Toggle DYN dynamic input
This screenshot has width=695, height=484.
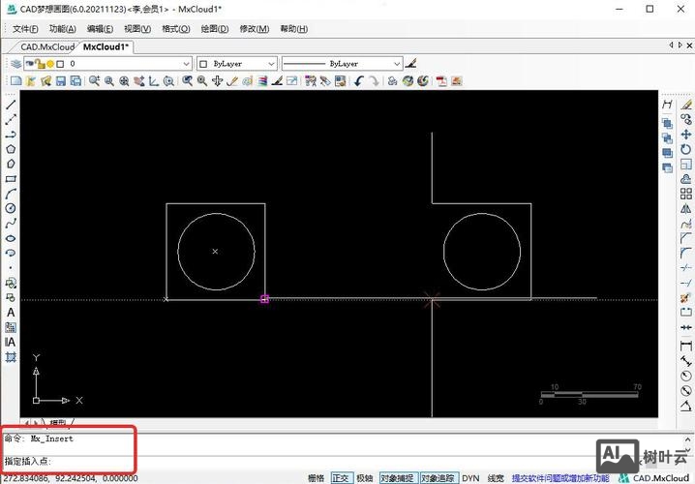[x=470, y=478]
